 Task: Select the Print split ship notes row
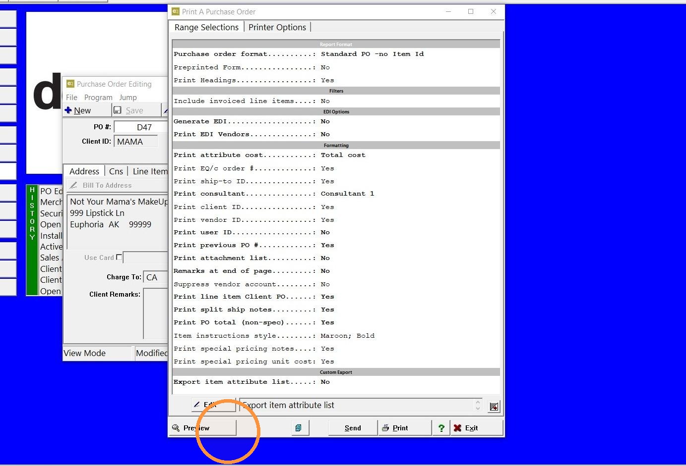(336, 310)
